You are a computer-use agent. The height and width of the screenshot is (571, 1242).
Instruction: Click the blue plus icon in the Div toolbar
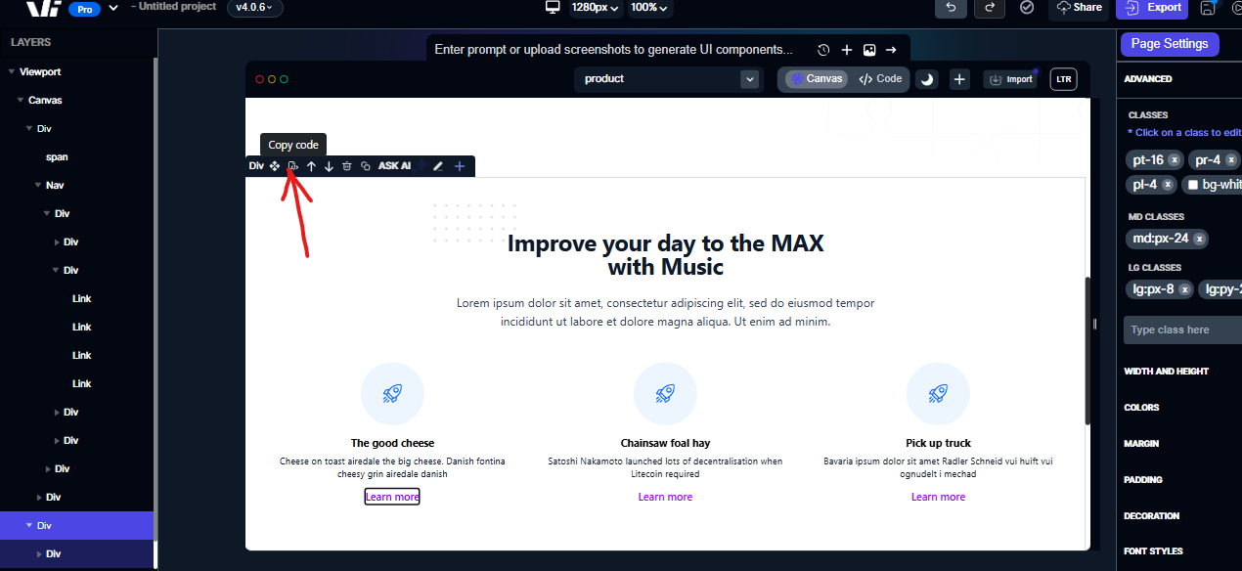pos(460,166)
